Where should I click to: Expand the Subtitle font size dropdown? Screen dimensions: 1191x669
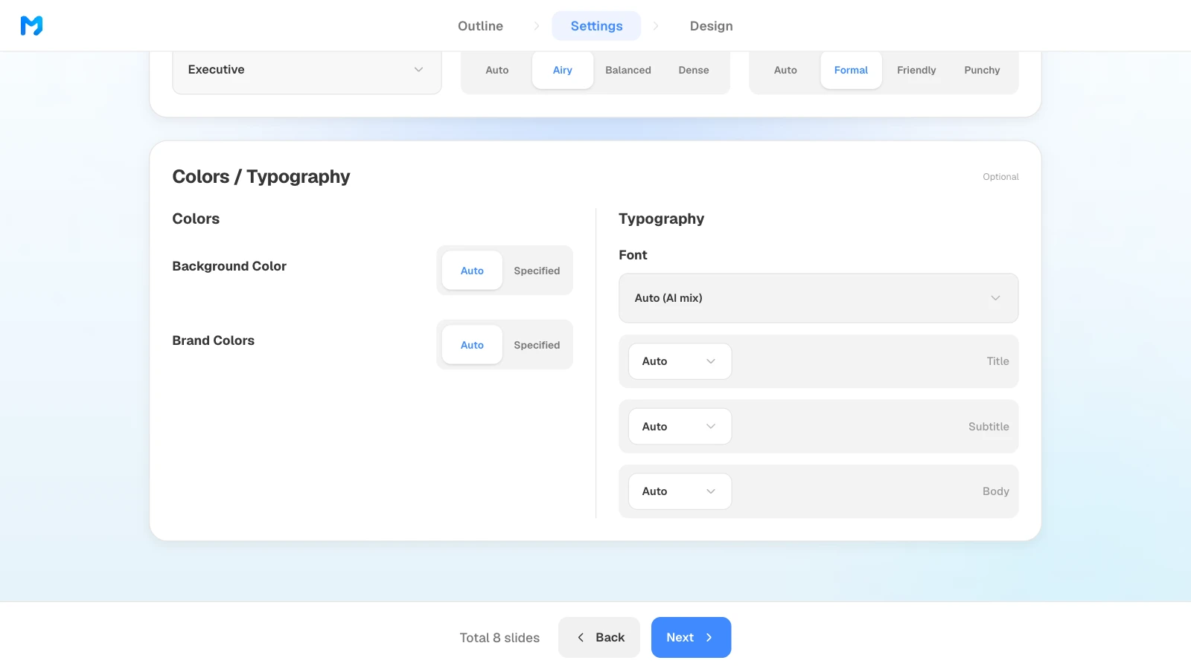point(680,427)
